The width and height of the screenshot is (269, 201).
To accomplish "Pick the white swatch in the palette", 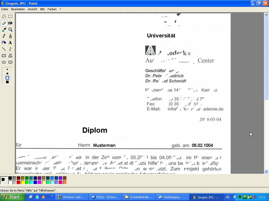I will 10,182.
